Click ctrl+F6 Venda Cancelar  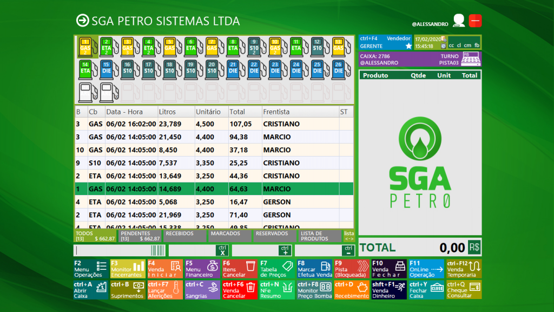coord(240,290)
